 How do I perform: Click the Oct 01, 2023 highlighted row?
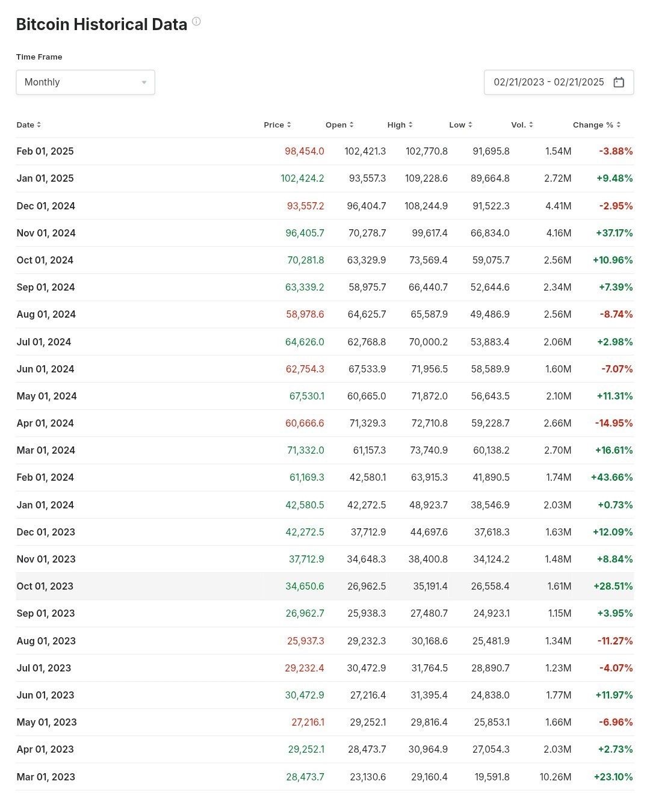tap(325, 586)
